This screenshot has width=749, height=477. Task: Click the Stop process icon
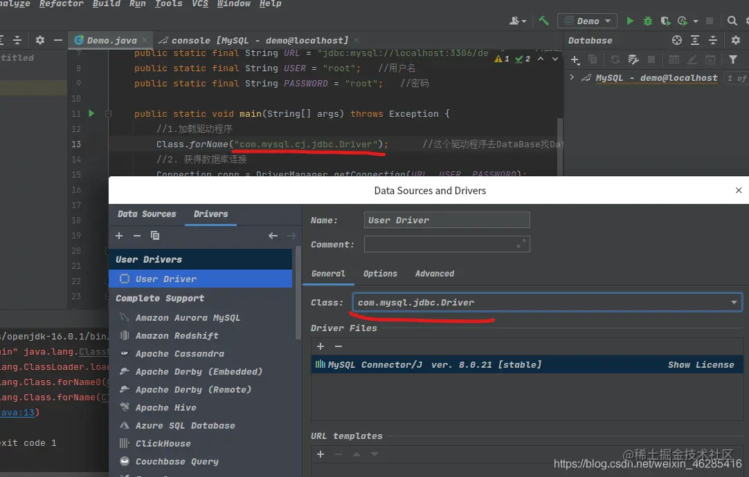710,21
